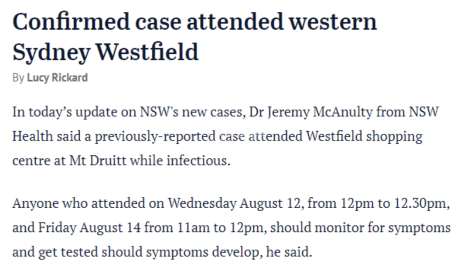Viewport: 471px width, 271px height.
Task: Click the phrase 'should monitor for symptoms'
Action: pos(361,228)
